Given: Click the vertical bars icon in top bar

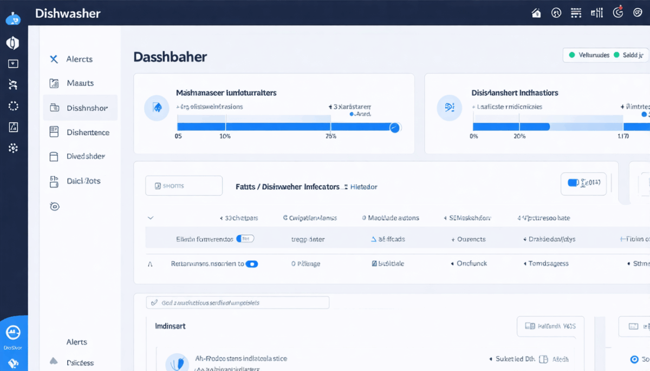Looking at the screenshot, I should (x=596, y=13).
